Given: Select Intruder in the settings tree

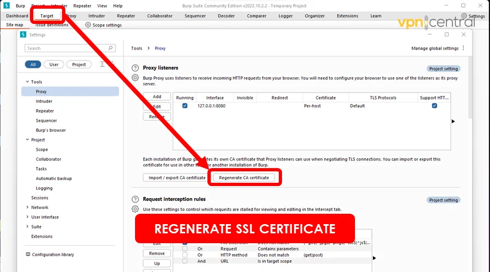Looking at the screenshot, I should (x=44, y=101).
